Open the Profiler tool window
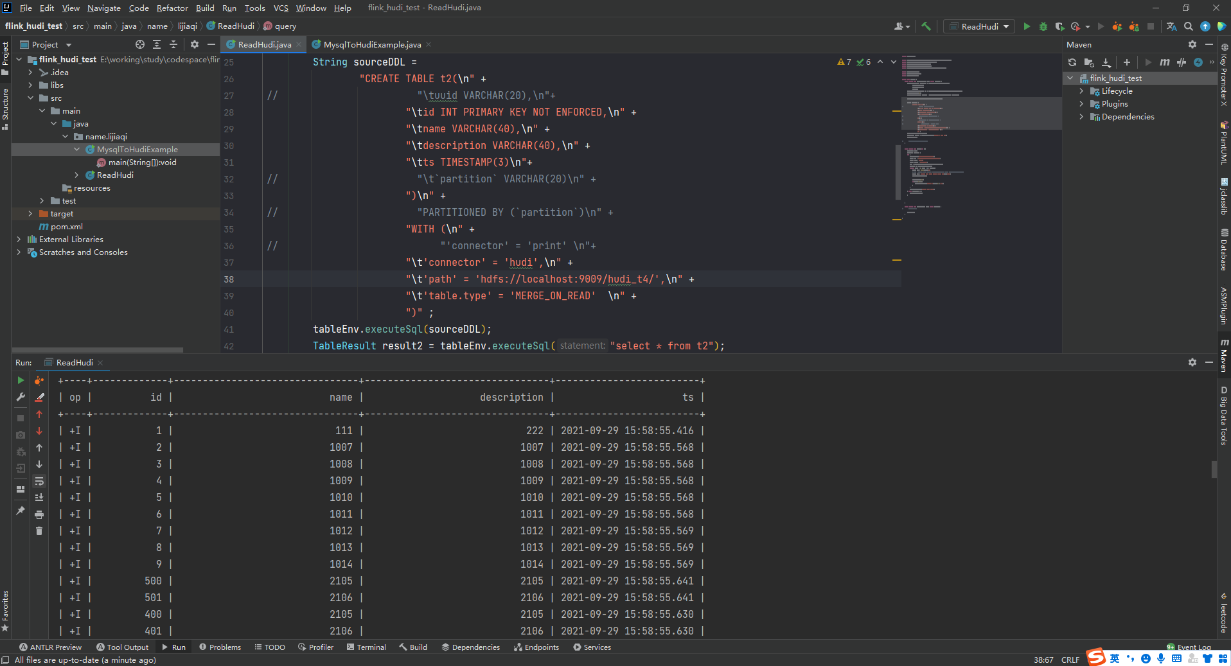This screenshot has height=666, width=1231. click(315, 647)
